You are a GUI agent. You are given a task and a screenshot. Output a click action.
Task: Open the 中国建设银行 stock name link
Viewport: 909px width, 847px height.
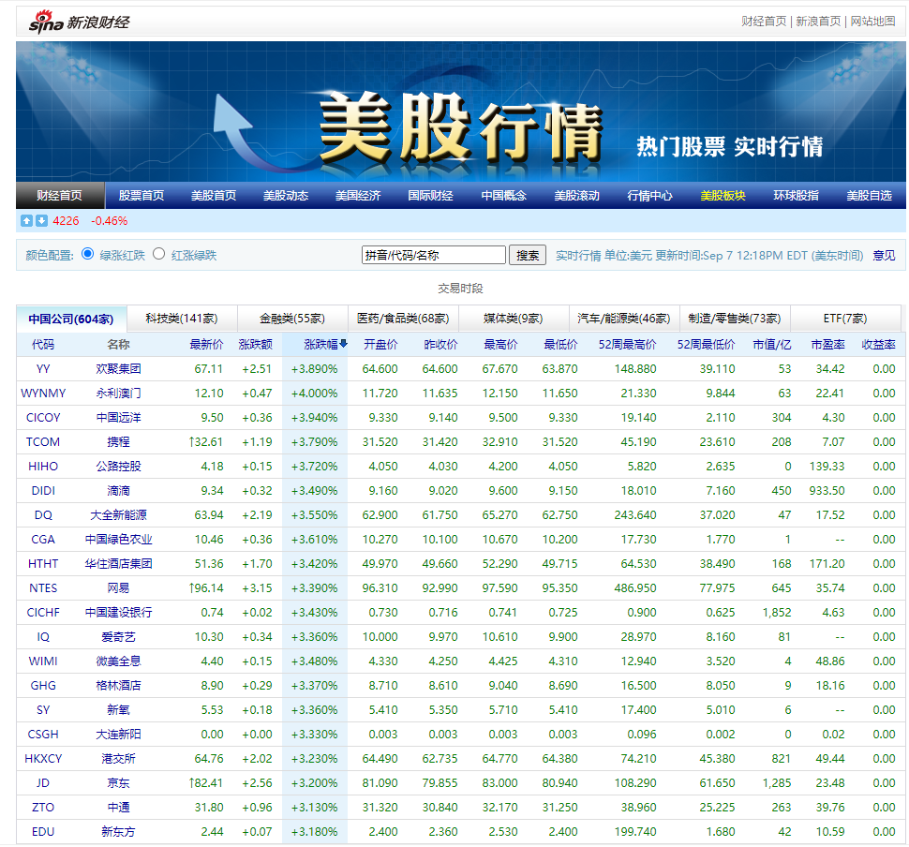118,612
